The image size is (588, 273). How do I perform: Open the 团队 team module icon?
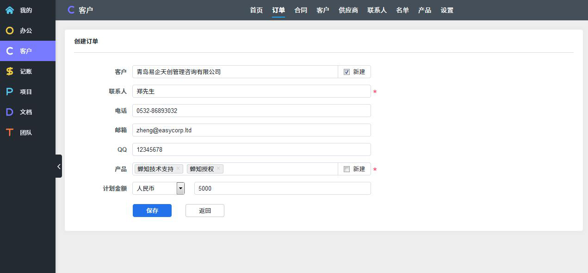(x=10, y=132)
